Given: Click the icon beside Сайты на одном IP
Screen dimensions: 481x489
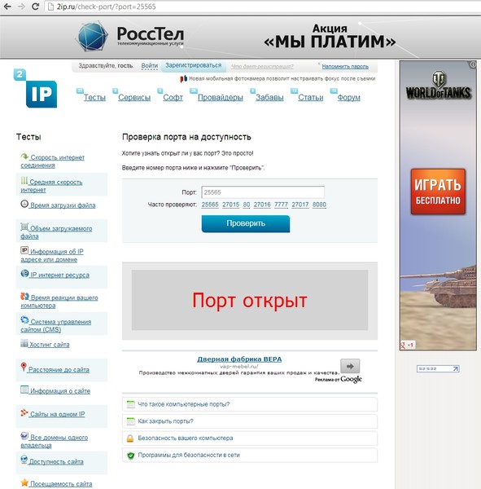Looking at the screenshot, I should pos(24,413).
